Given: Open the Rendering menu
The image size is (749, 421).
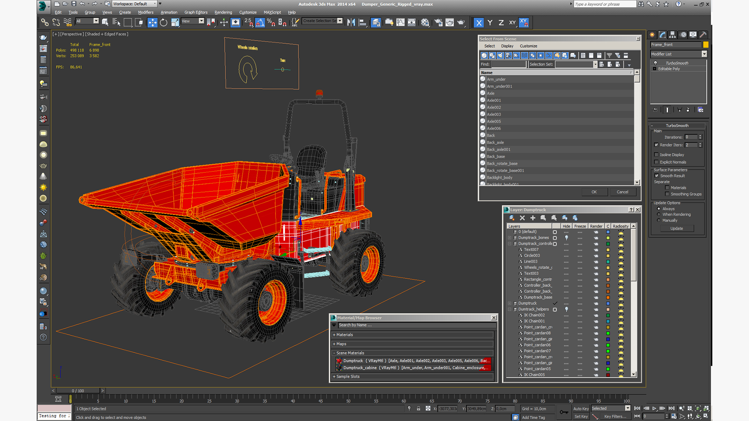Looking at the screenshot, I should click(x=223, y=12).
